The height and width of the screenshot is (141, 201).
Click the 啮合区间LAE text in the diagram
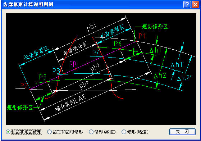pyautogui.click(x=71, y=103)
